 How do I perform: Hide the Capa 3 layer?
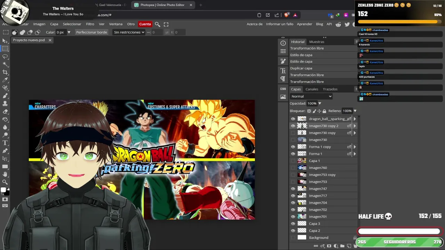(x=293, y=224)
